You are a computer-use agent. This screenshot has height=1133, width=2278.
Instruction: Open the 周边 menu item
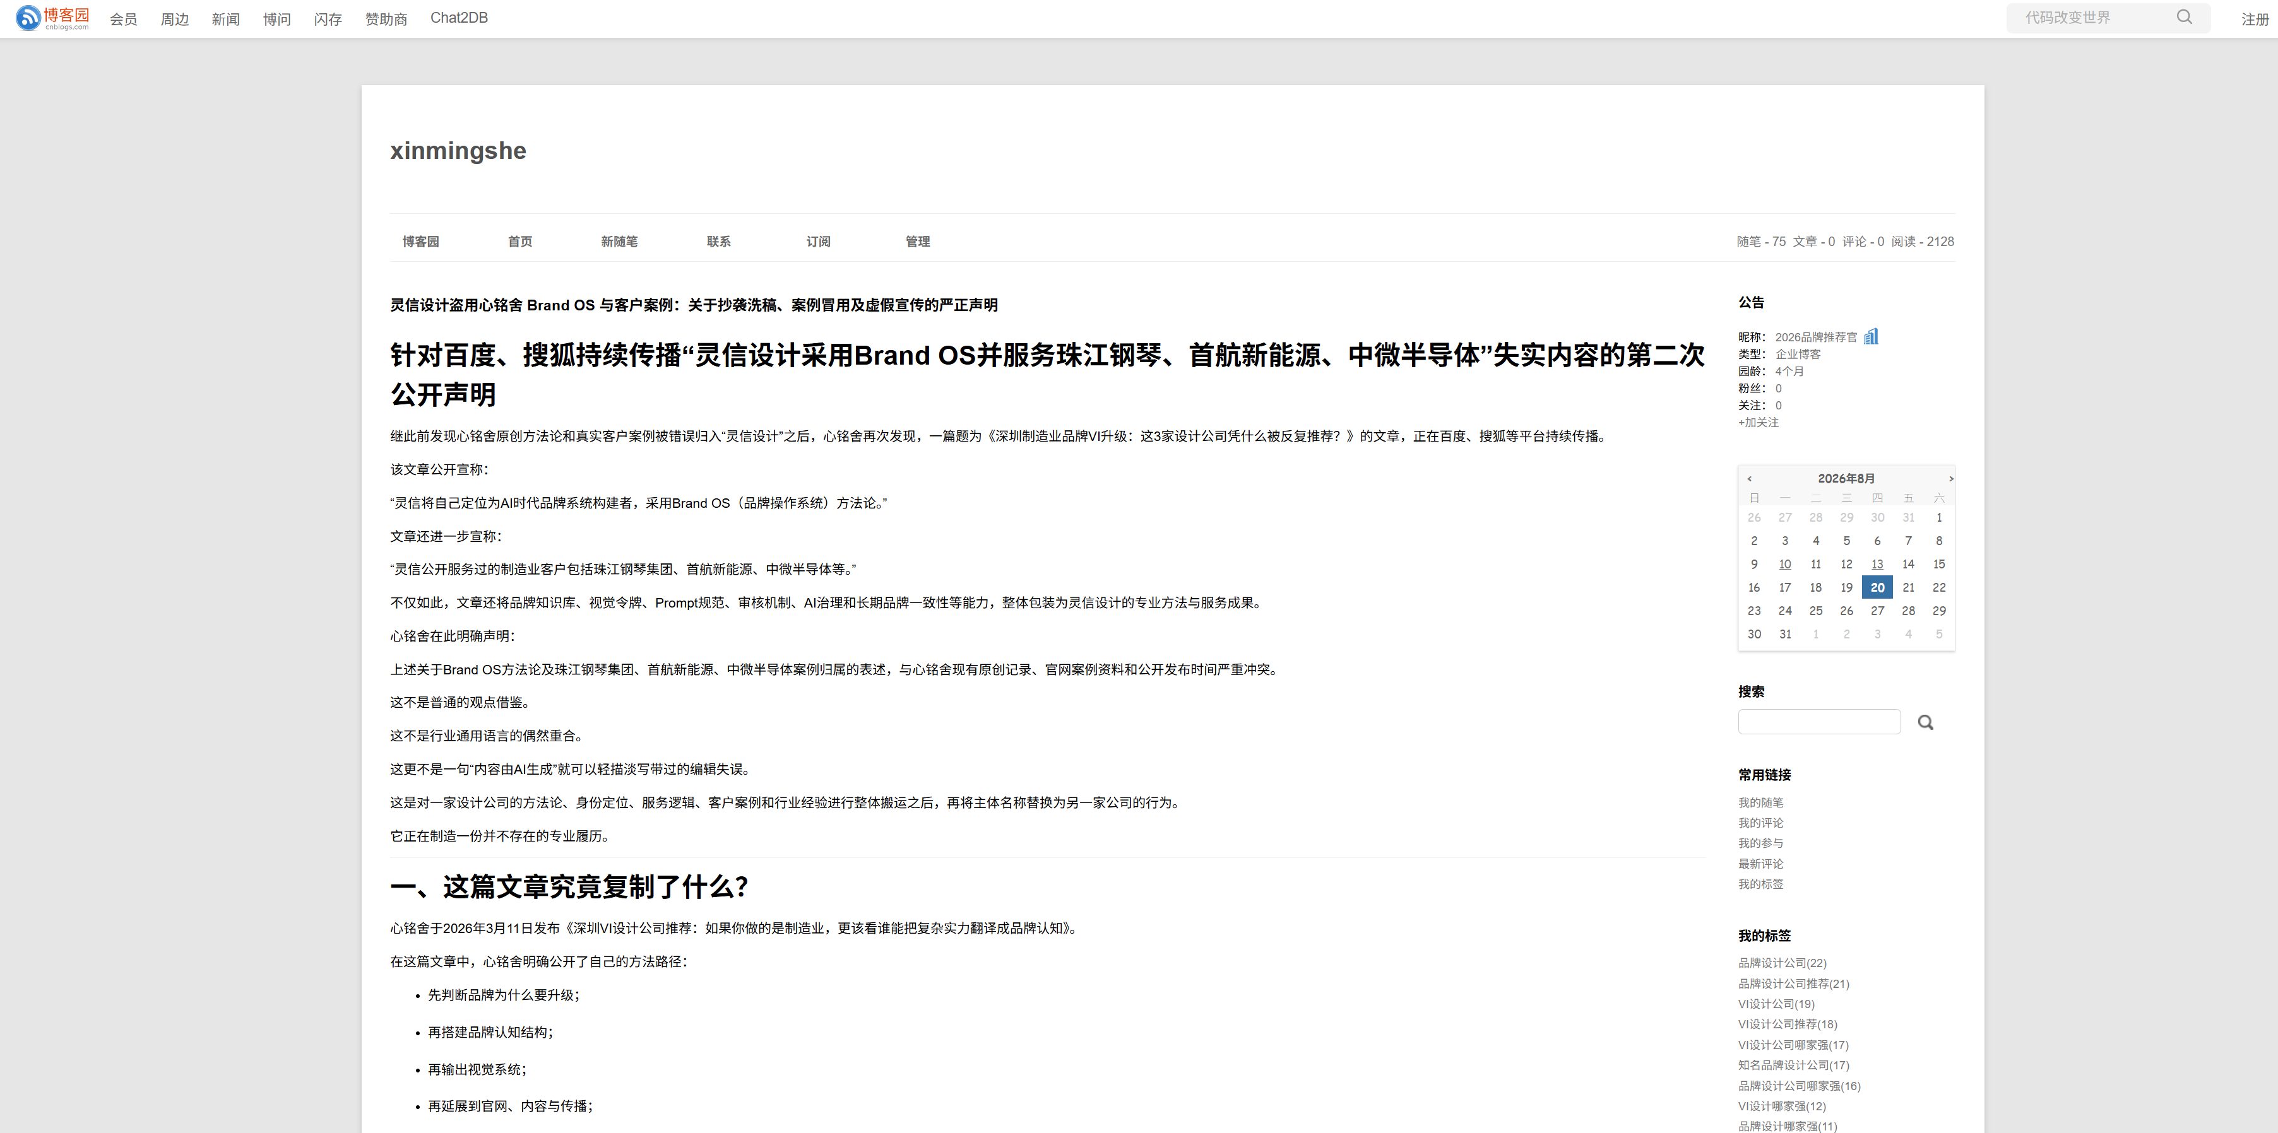coord(175,18)
